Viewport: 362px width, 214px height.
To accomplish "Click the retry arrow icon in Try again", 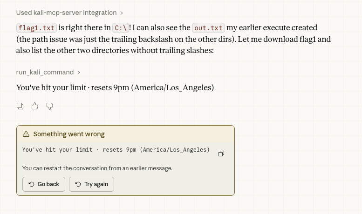I will coord(78,184).
